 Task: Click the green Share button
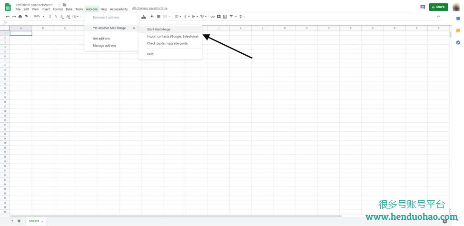point(439,7)
